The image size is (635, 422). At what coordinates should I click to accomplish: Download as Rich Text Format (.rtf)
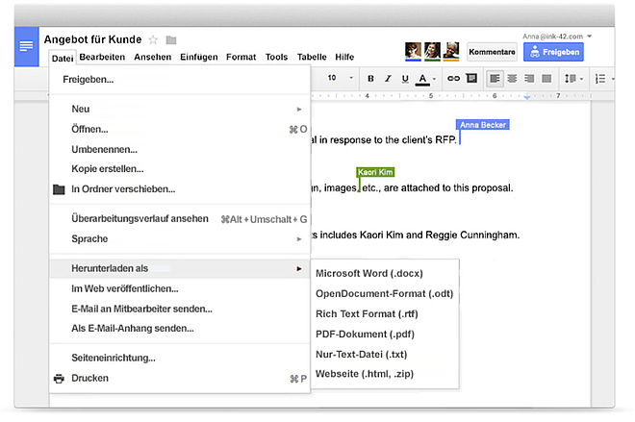(x=385, y=314)
